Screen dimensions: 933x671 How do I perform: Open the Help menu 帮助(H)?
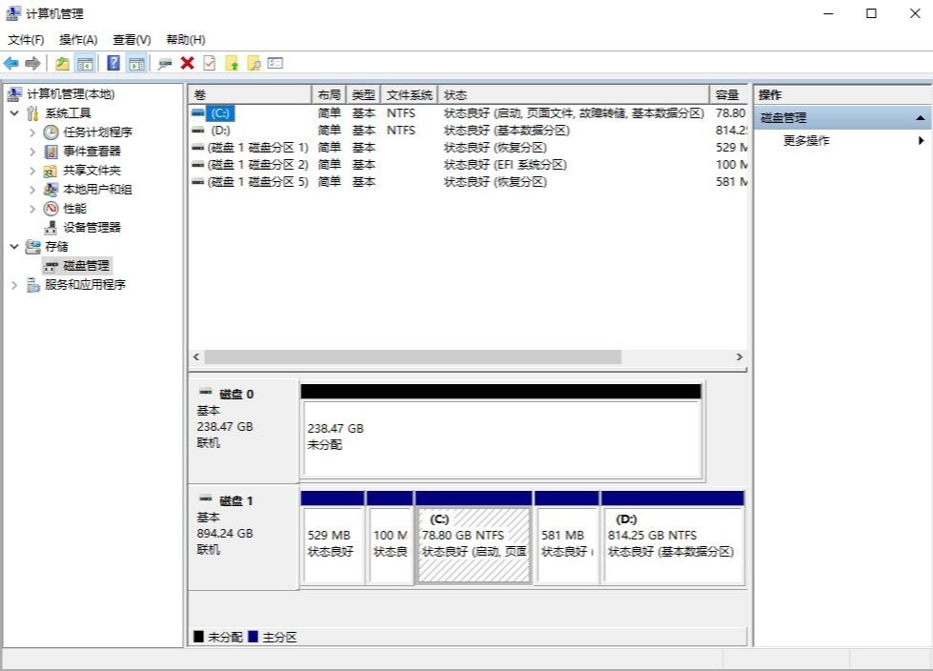pyautogui.click(x=186, y=40)
